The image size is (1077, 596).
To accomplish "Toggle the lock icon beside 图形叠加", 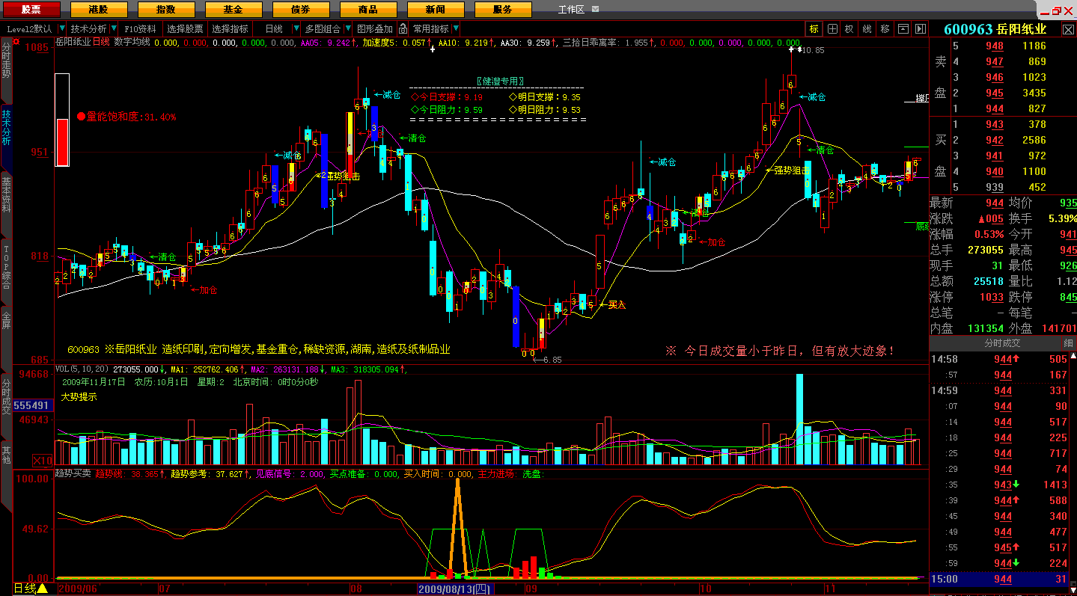I will click(403, 29).
